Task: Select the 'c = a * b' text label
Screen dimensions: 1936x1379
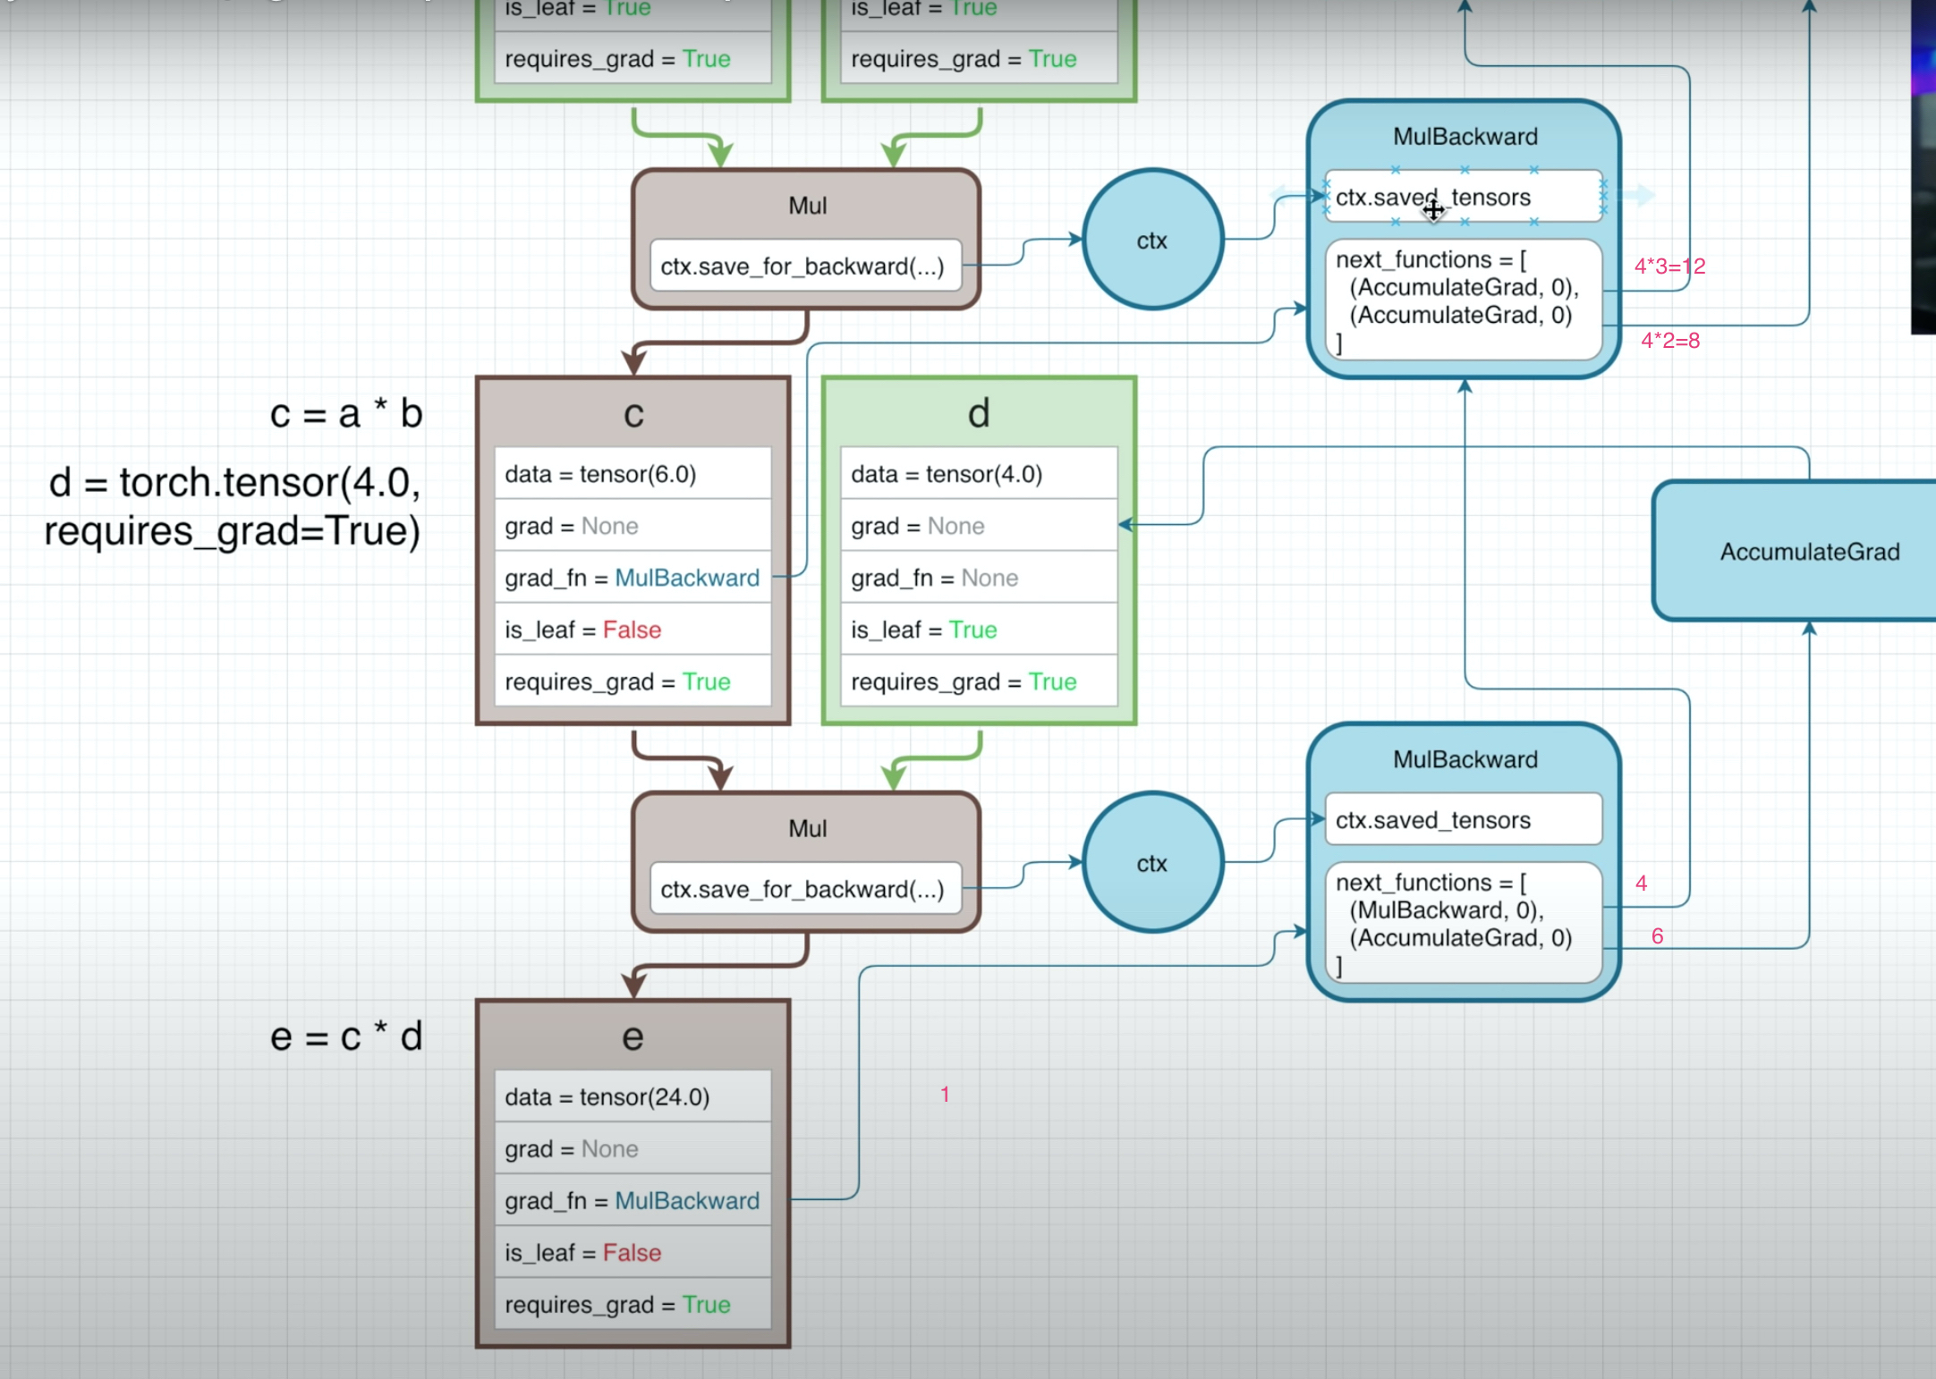Action: [346, 413]
